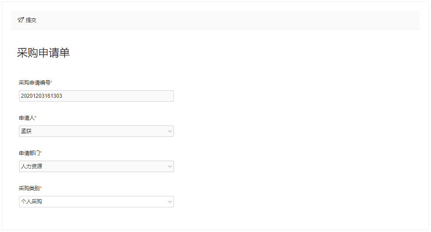Click the chevron arrow of 申请人 dropdown
431x232 pixels.
click(170, 131)
